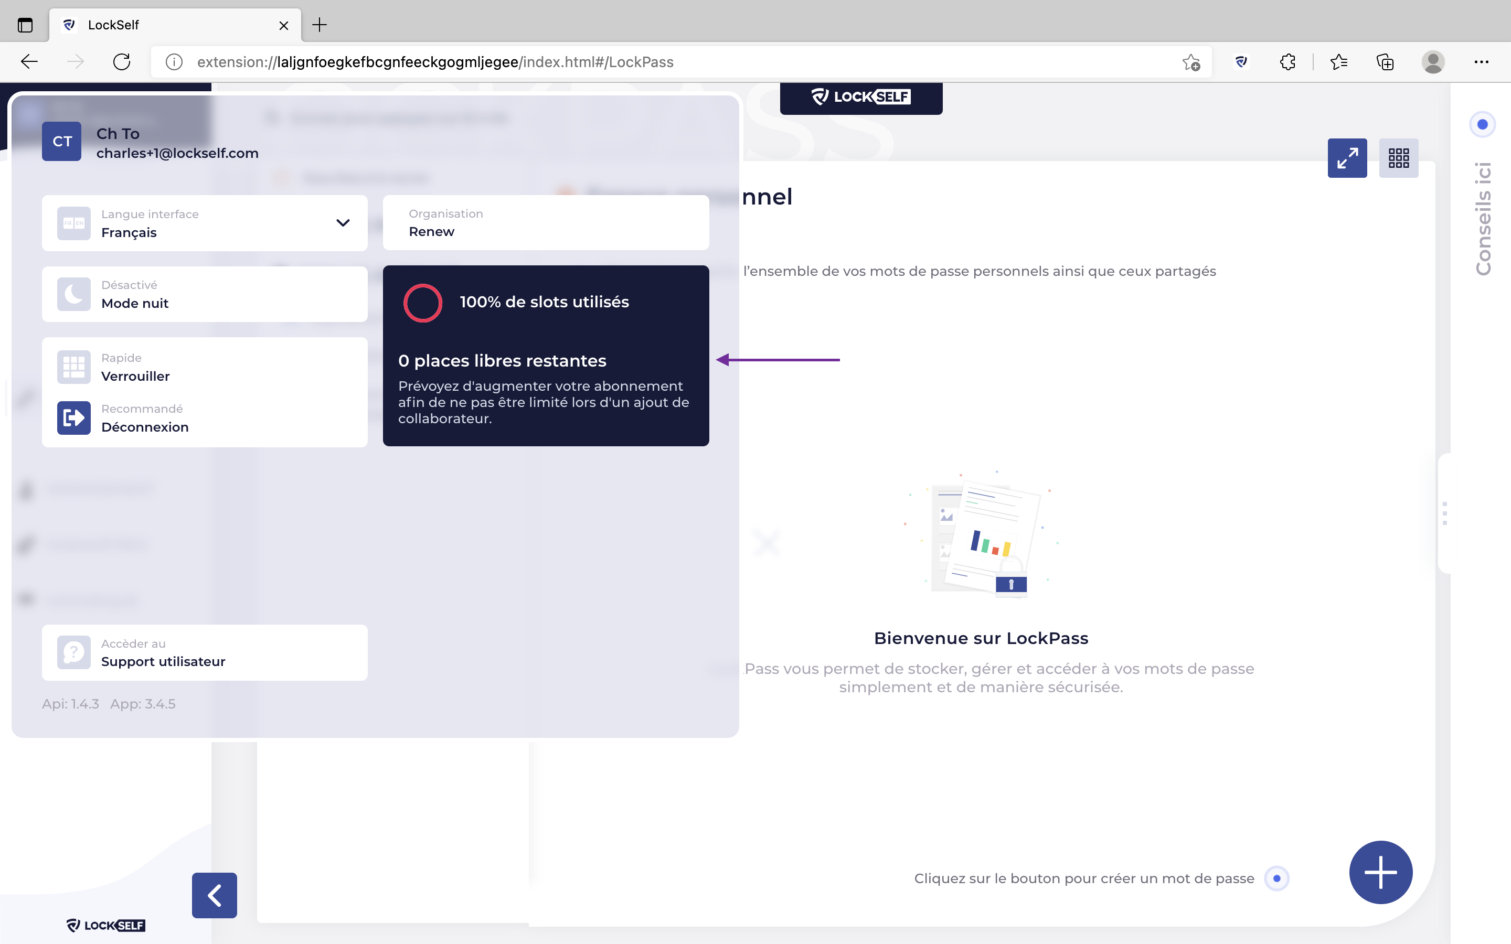
Task: Click the expand fullscreen arrows icon
Action: pyautogui.click(x=1347, y=158)
